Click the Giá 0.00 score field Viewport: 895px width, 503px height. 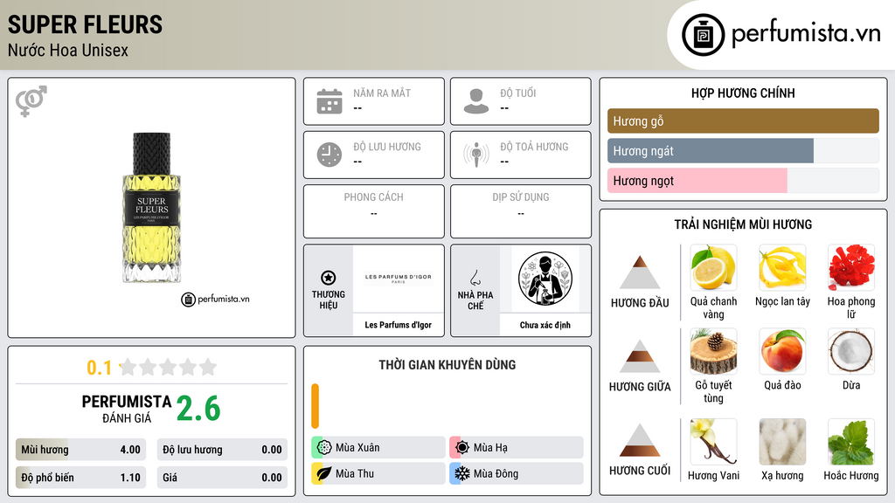click(222, 478)
